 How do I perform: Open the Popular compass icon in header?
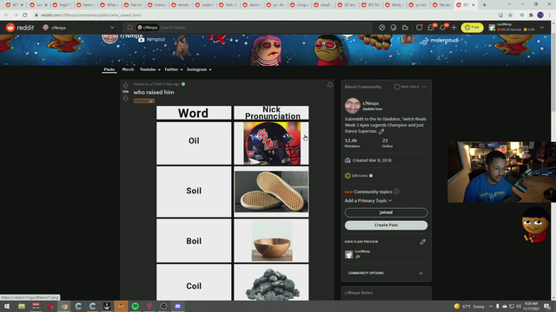(381, 28)
